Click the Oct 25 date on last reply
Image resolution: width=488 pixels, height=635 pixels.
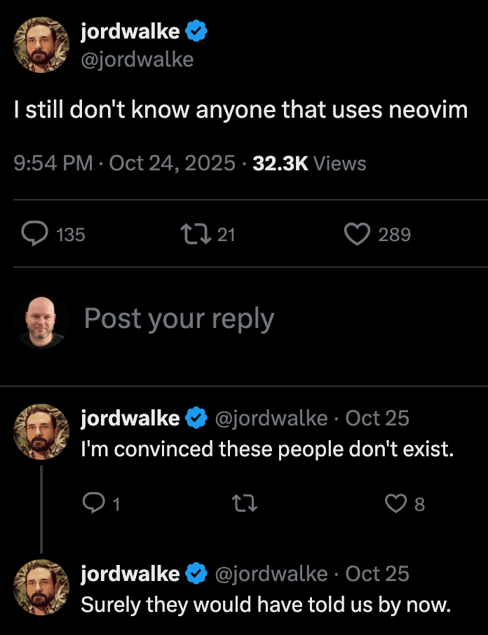pos(377,574)
